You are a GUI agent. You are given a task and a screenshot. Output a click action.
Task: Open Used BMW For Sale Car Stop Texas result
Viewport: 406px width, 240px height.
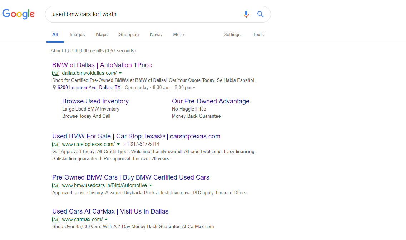tap(136, 136)
